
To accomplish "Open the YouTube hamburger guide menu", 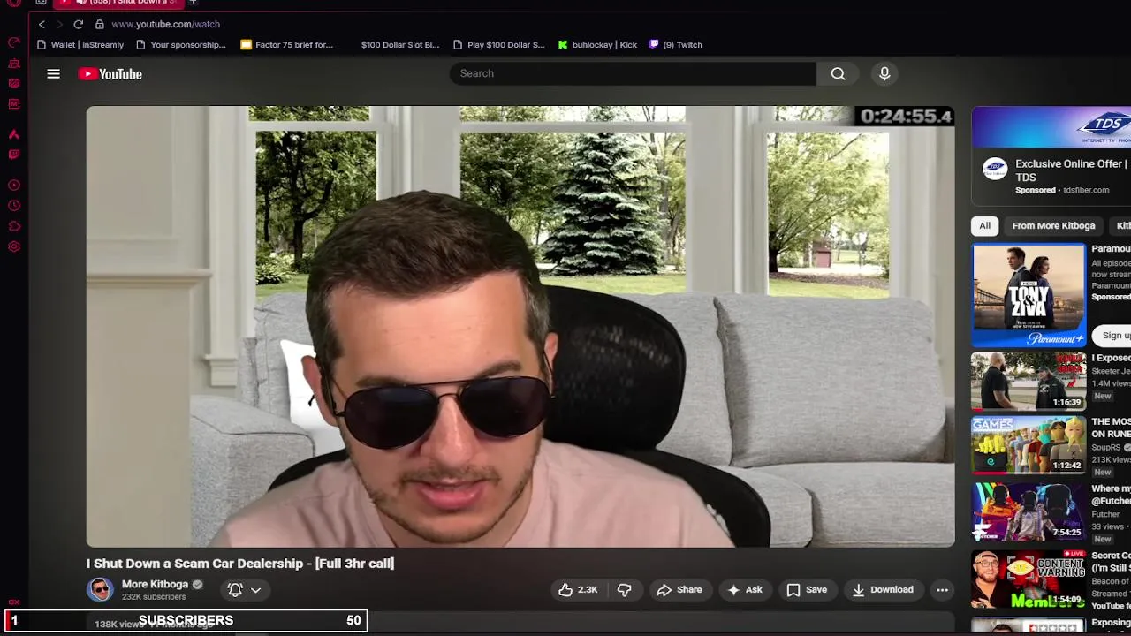I will [x=53, y=74].
